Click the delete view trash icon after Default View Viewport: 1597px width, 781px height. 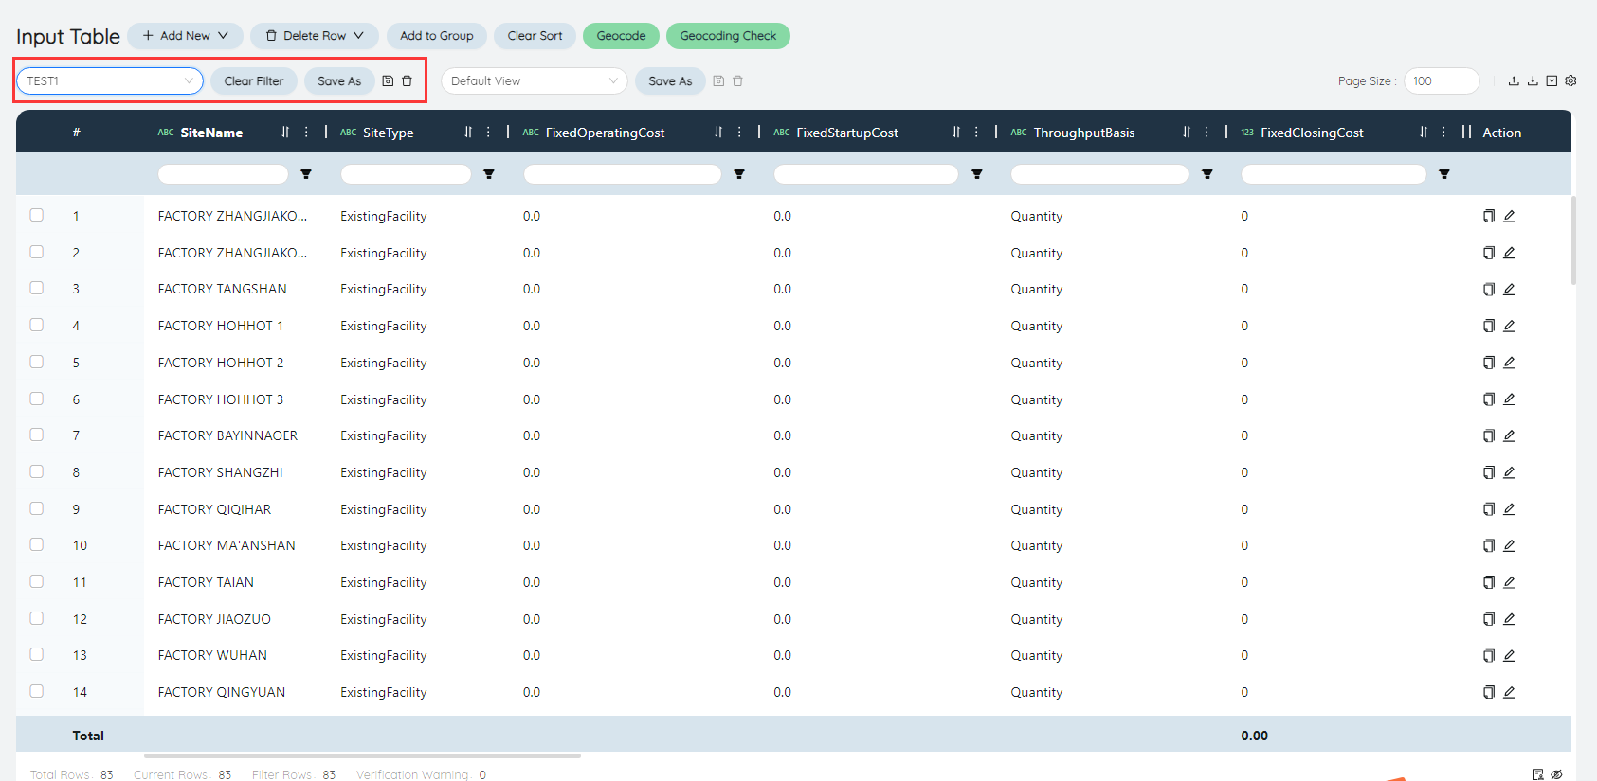pos(737,81)
